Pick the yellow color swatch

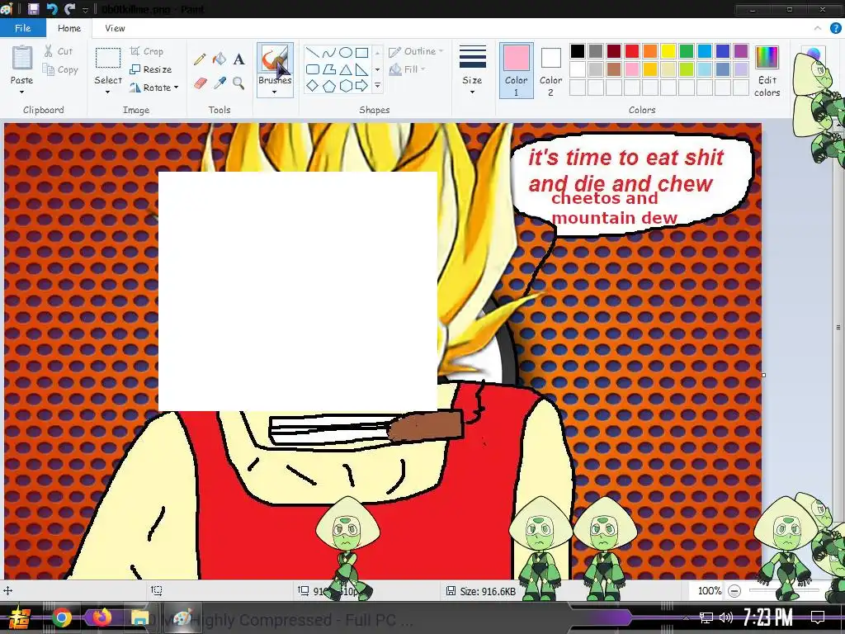(x=668, y=50)
